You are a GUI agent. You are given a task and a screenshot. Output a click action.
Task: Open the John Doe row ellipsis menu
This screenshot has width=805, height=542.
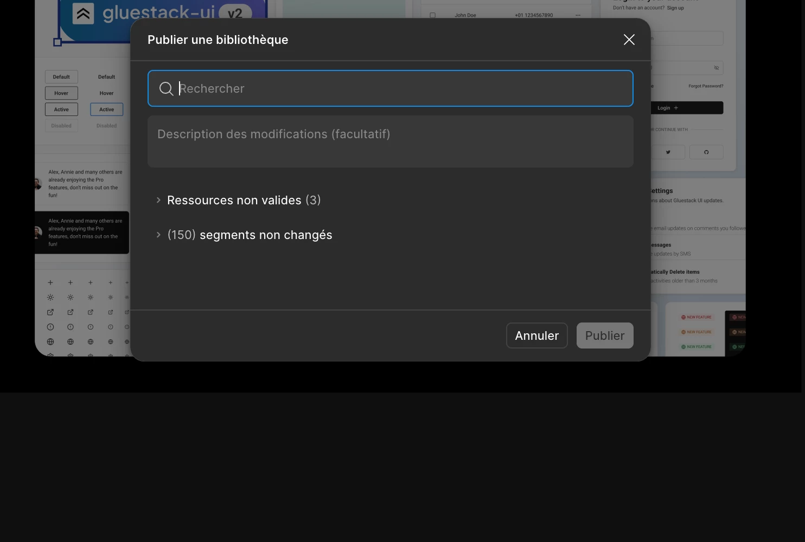tap(578, 15)
